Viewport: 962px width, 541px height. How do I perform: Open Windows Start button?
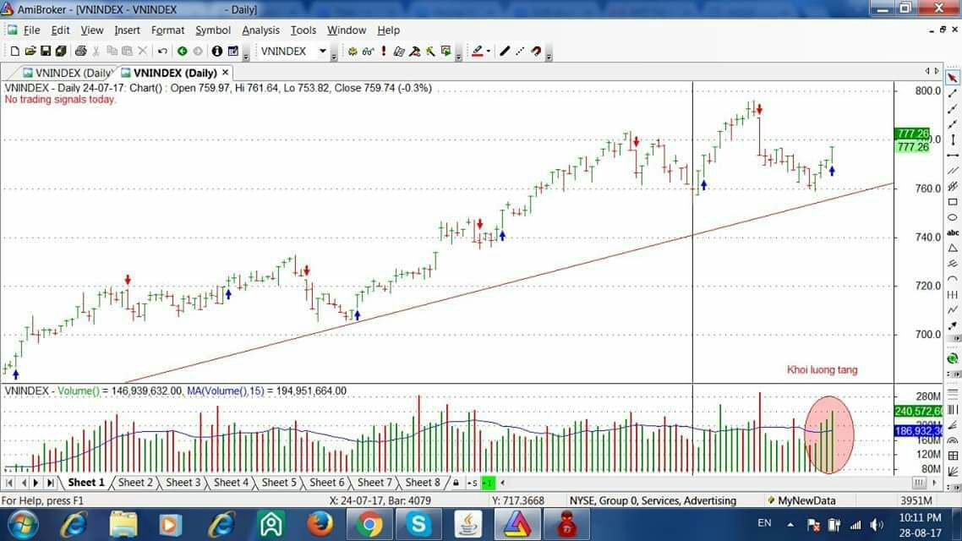point(23,524)
